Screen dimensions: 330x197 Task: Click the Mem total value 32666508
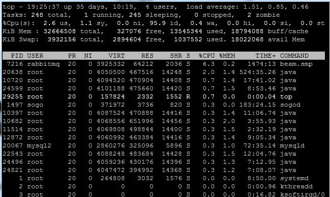60,31
